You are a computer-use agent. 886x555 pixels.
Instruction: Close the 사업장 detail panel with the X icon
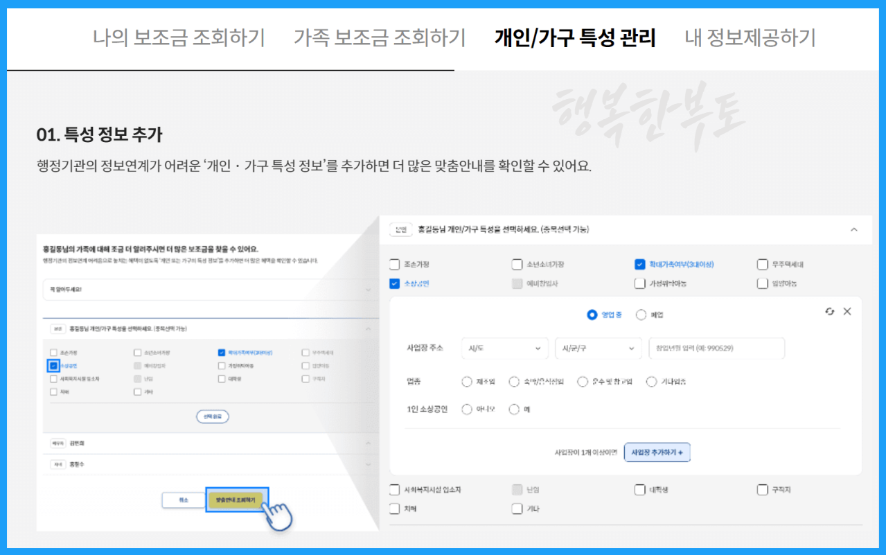[x=847, y=312]
